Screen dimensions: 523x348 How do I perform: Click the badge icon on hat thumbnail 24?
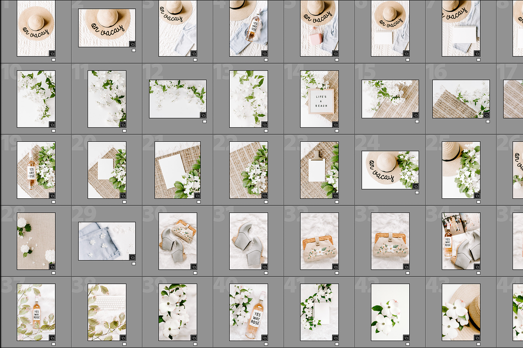[415, 186]
